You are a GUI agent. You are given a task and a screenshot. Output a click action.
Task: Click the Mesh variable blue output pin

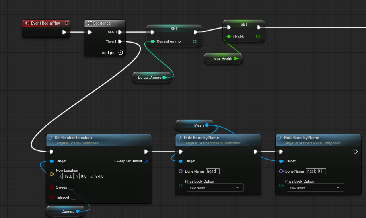pos(207,125)
